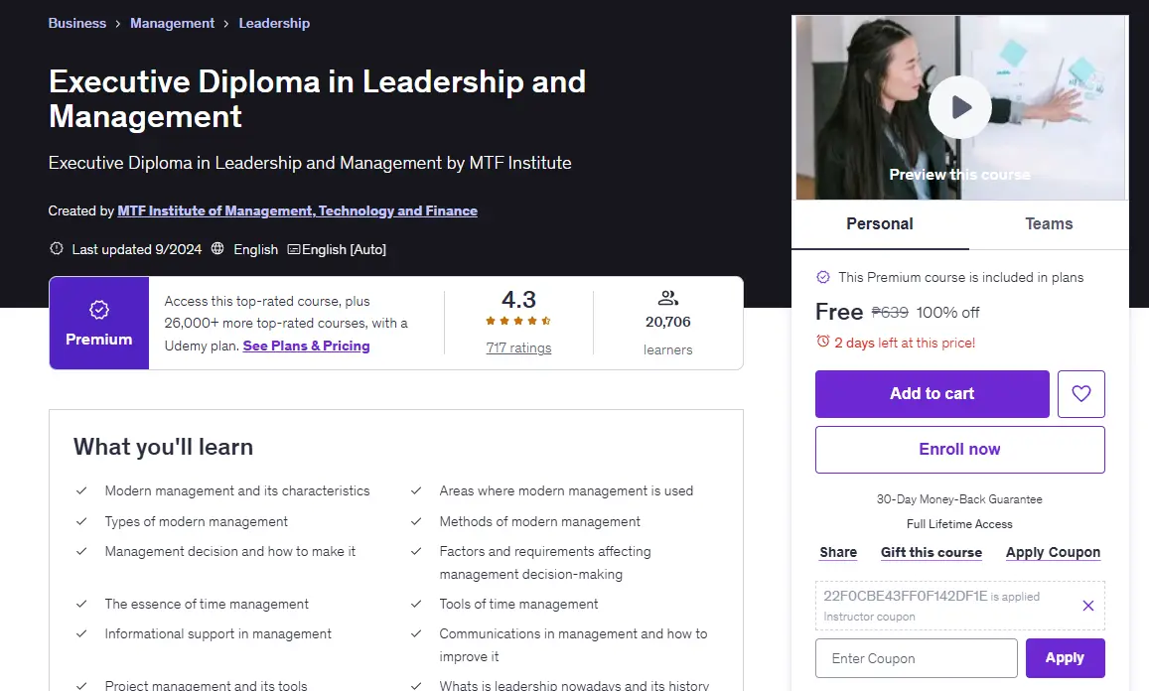The image size is (1149, 691).
Task: Open MTF Institute instructor profile link
Action: pyautogui.click(x=298, y=211)
